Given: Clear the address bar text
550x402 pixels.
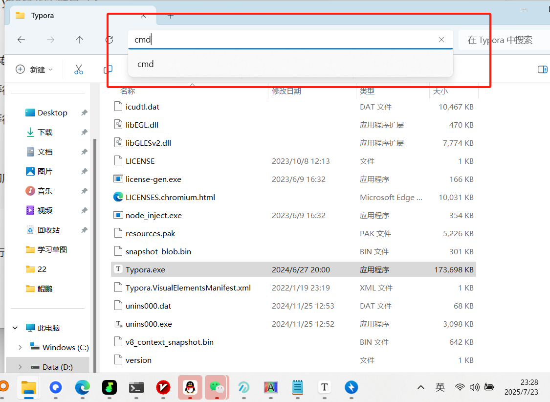Looking at the screenshot, I should click(x=441, y=40).
